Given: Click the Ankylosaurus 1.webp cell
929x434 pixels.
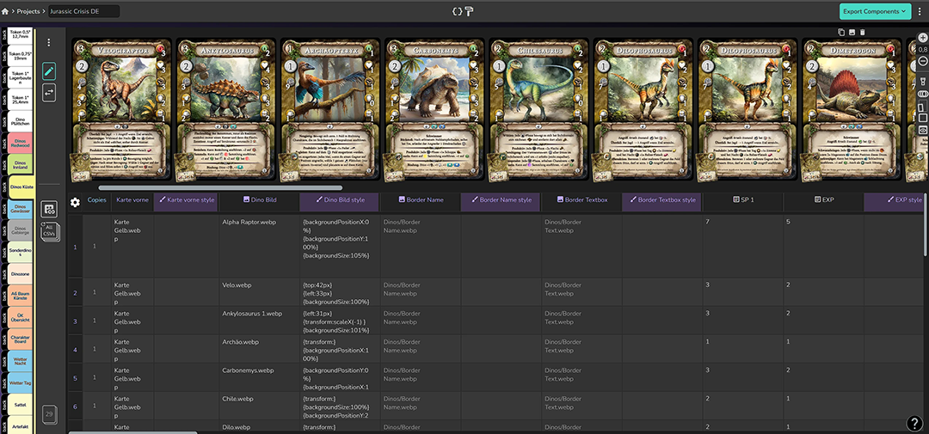Looking at the screenshot, I should [x=260, y=321].
